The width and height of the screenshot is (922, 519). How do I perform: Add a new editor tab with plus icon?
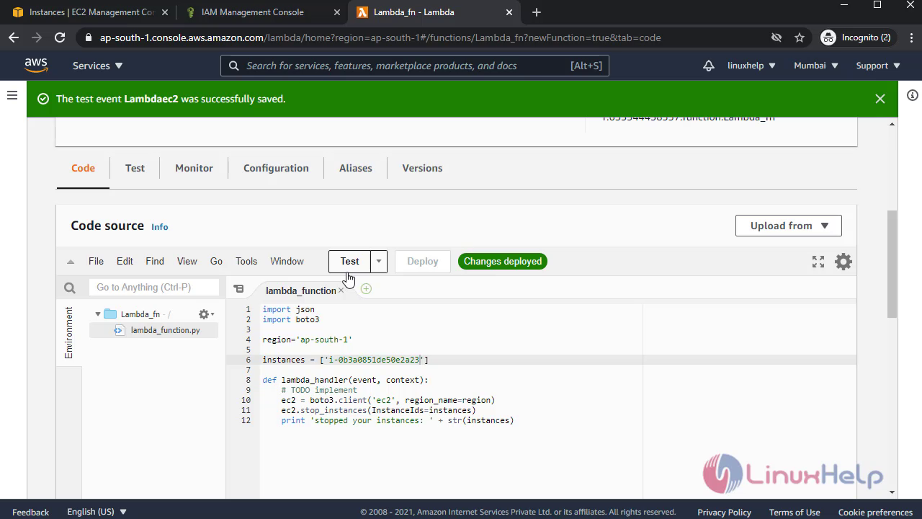pyautogui.click(x=366, y=289)
